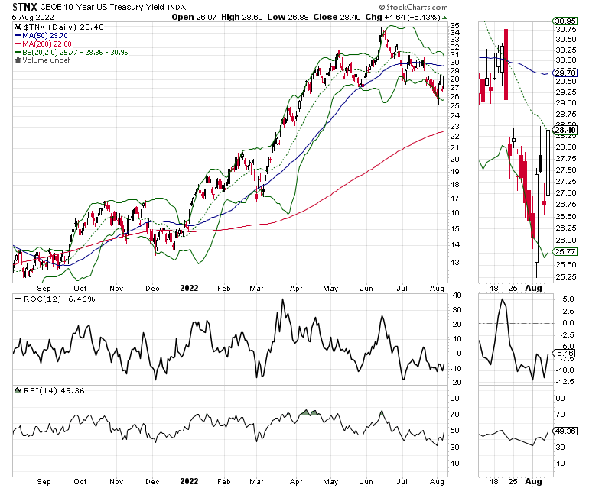Click the blue MA(50) legend line marker
Screen dimensions: 589x488
coord(17,36)
